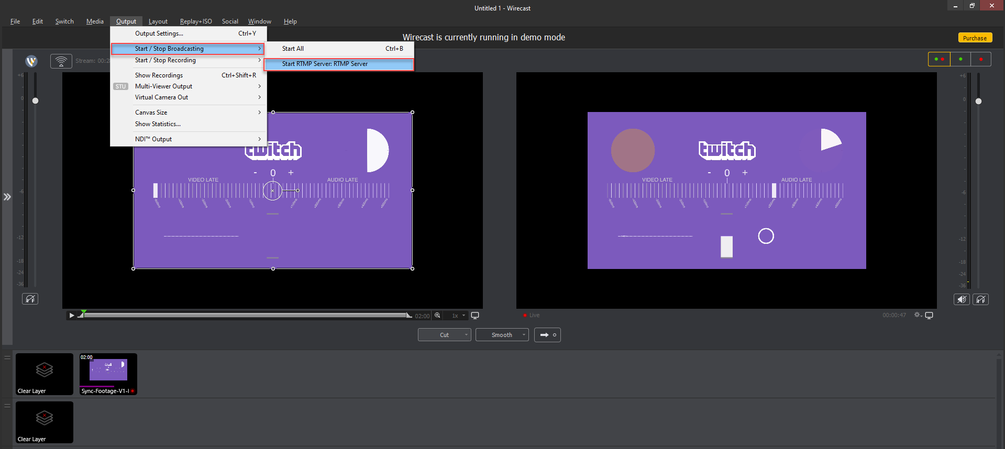Image resolution: width=1005 pixels, height=449 pixels.
Task: Open the Window menu
Action: [x=260, y=21]
